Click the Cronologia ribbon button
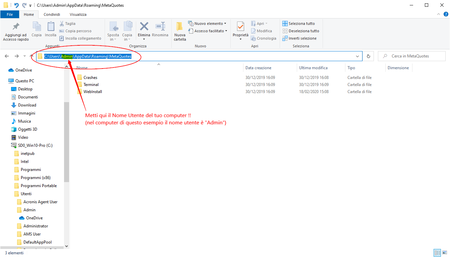 click(x=264, y=38)
